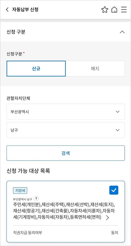Viewport: 131px width, 246px height.
Task: Click the 신청 가능 대상 목록 heading
Action: pyautogui.click(x=28, y=171)
